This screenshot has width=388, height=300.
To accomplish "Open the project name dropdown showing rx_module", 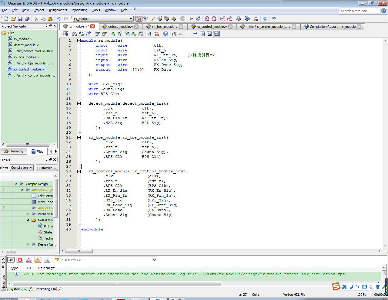I will (x=103, y=18).
